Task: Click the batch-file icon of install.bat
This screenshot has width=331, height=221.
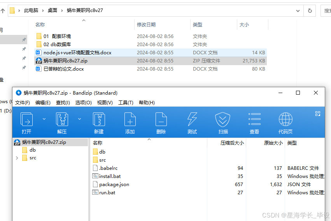Action: coord(95,176)
